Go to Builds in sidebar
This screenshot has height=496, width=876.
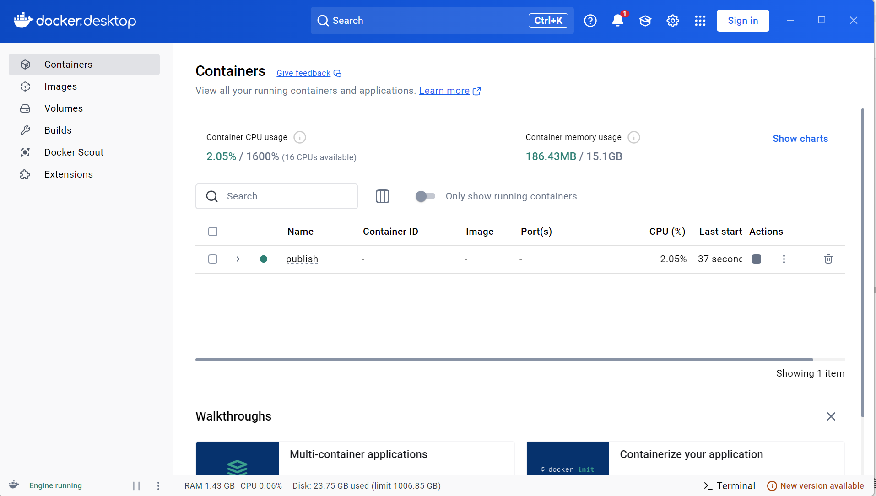84,130
